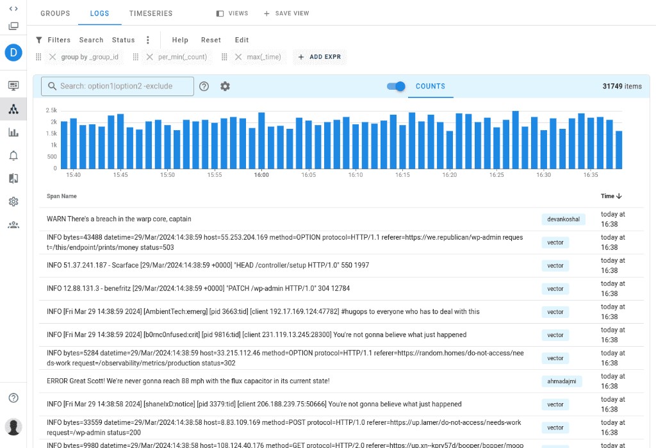This screenshot has height=448, width=656.
Task: Open the team members icon in sidebar
Action: [x=13, y=225]
